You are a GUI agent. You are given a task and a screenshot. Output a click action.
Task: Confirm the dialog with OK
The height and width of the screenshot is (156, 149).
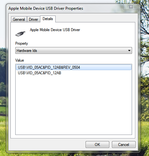click(x=97, y=145)
